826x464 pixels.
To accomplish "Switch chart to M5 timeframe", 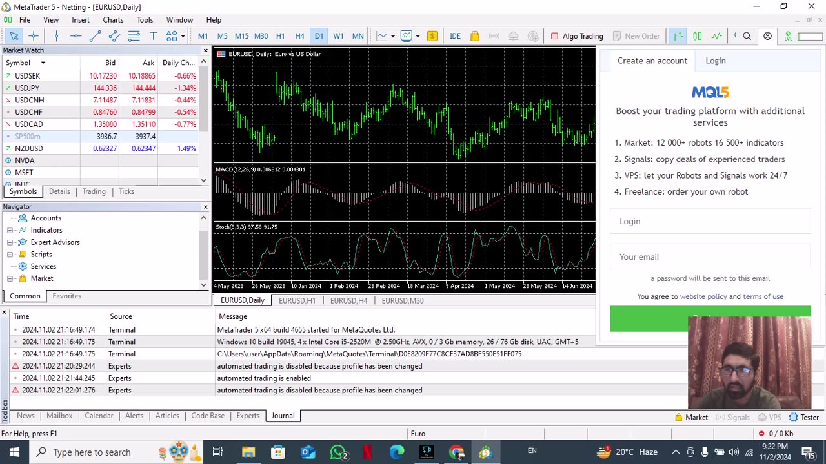I will click(222, 36).
